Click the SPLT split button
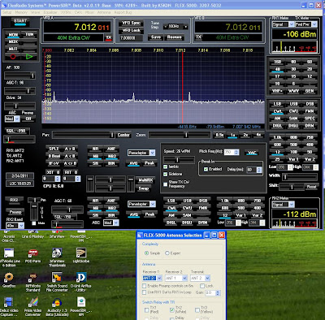325x320 pixels. point(54,149)
